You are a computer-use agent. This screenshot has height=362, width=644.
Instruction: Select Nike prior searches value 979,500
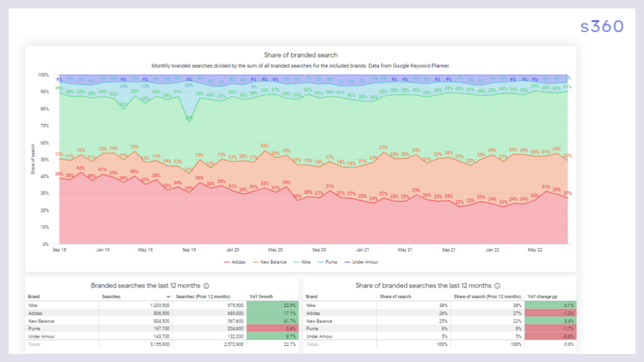[x=235, y=306]
